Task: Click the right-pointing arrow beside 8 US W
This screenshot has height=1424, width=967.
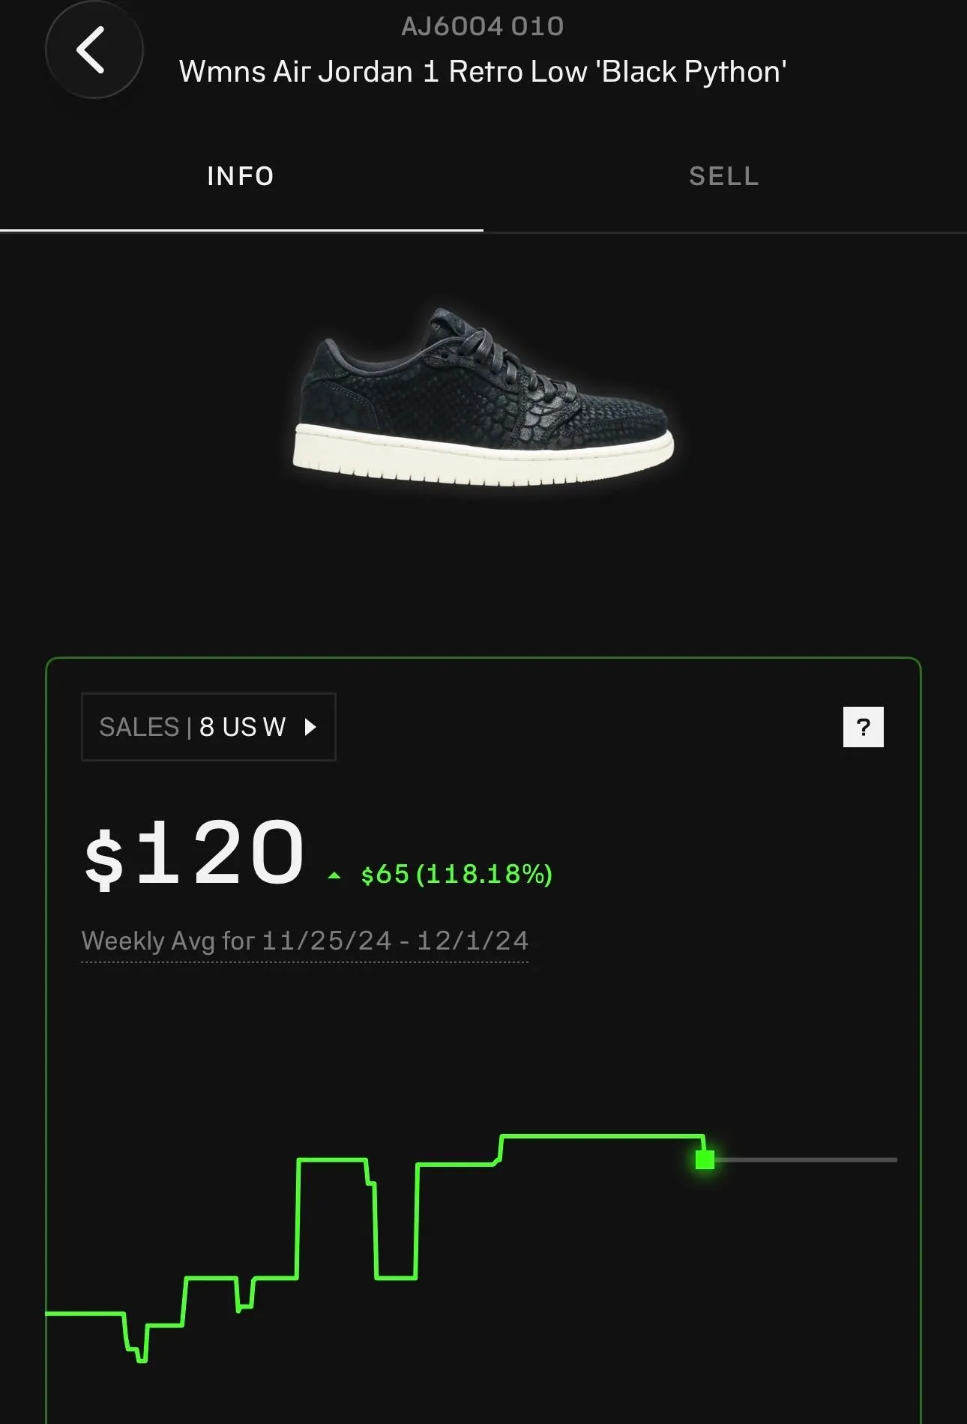Action: coord(310,727)
